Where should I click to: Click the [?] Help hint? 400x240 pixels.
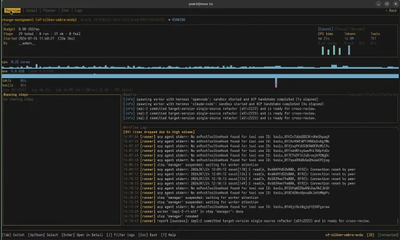coord(168,234)
